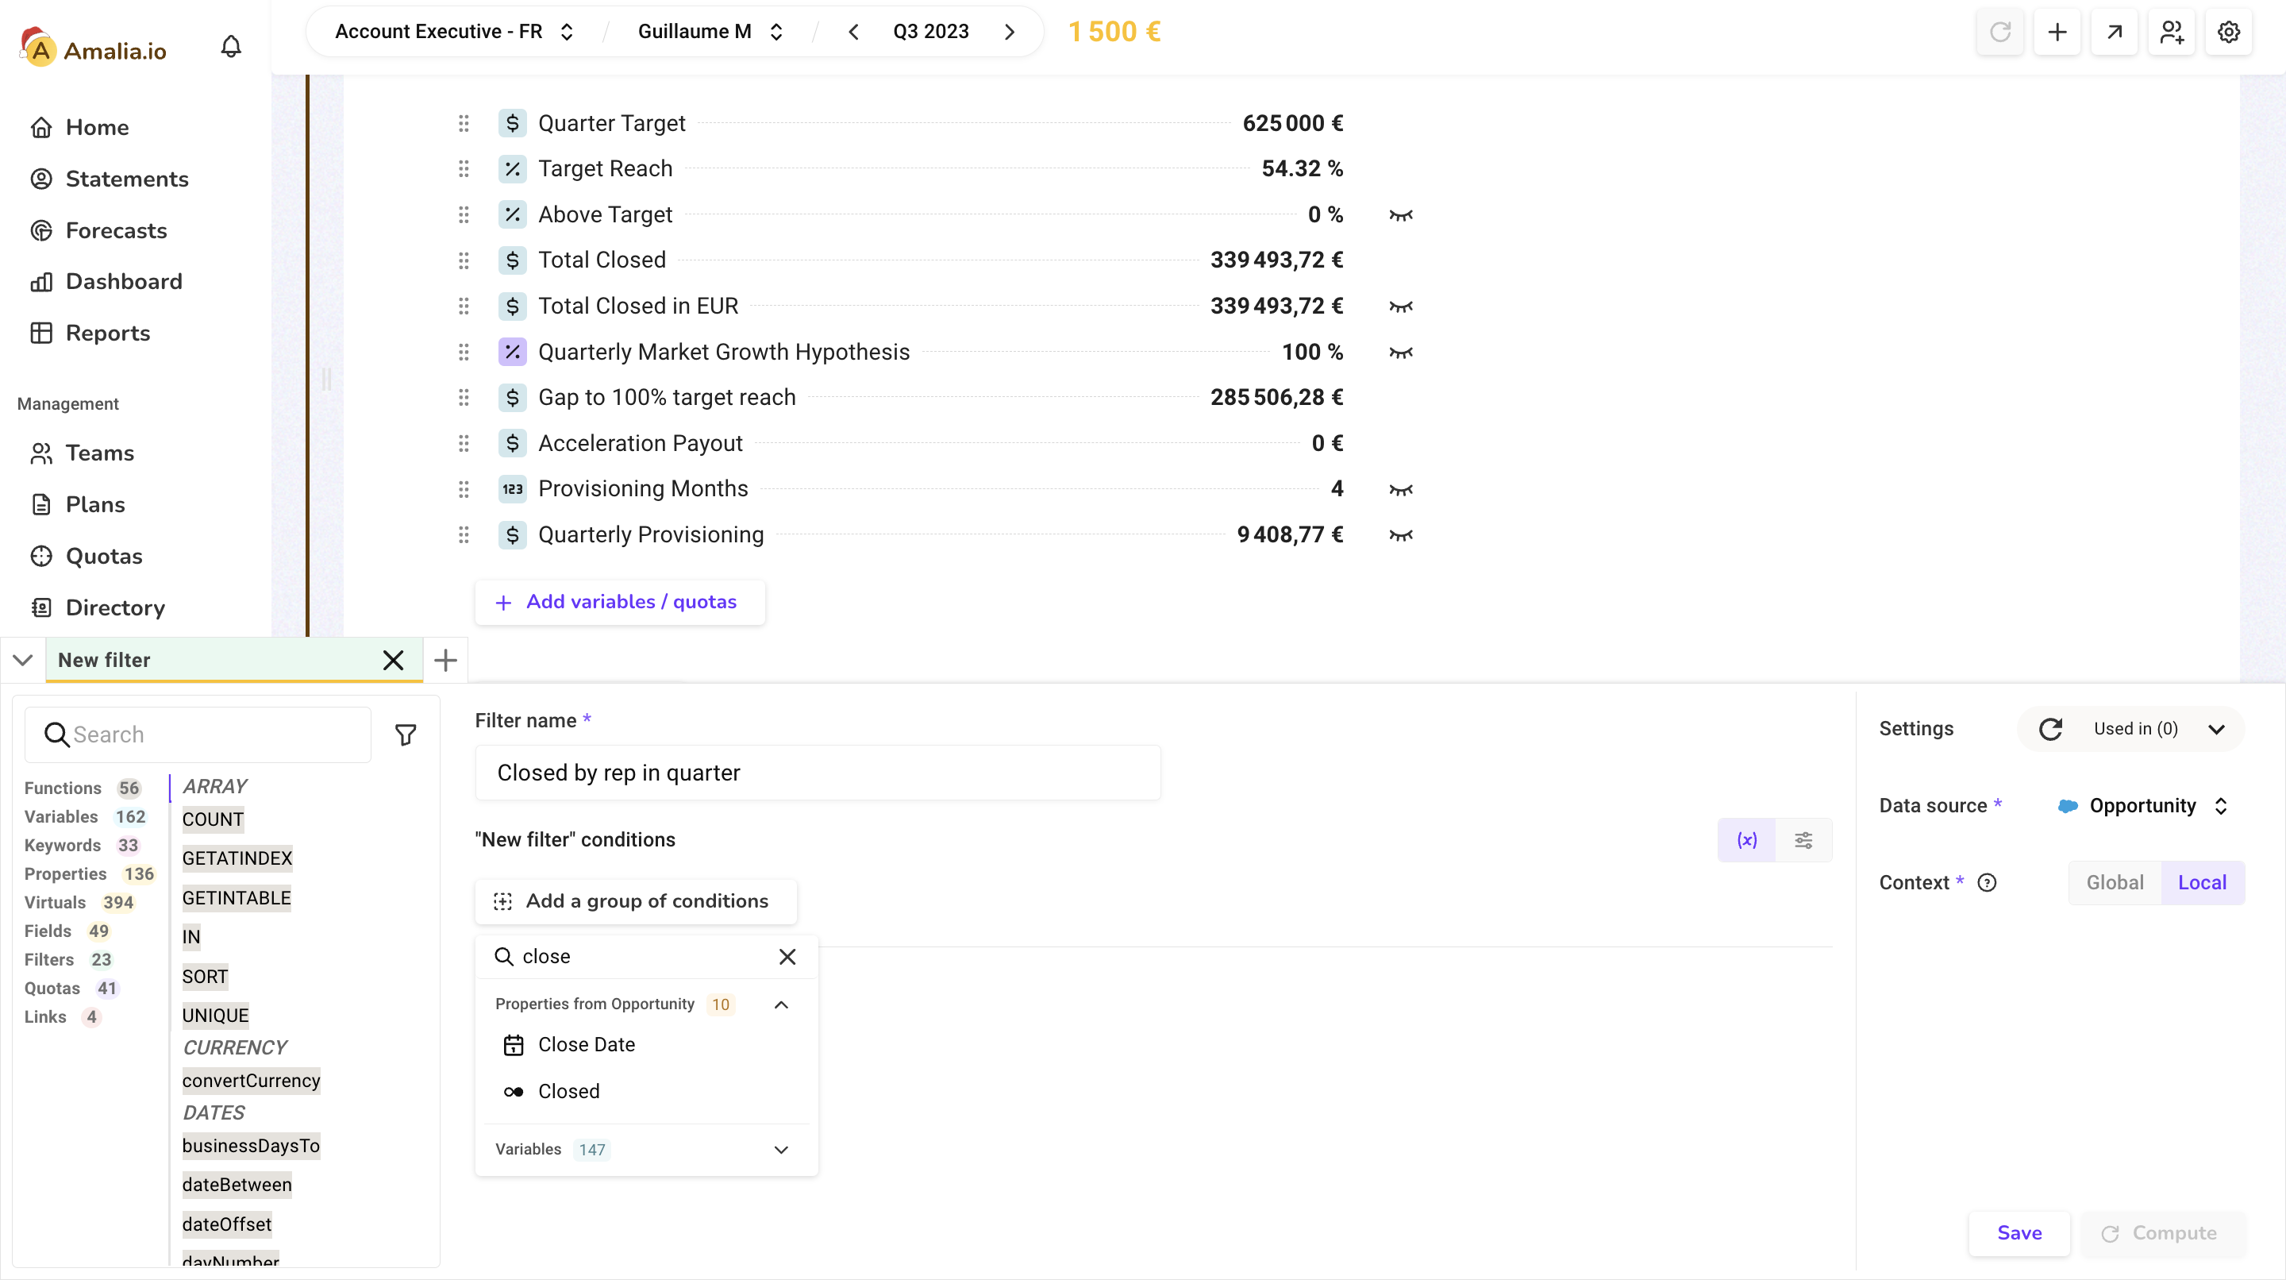
Task: Click Add a group of conditions
Action: point(635,901)
